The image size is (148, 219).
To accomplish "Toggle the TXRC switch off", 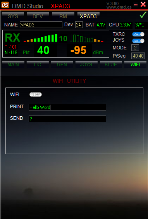I will (x=138, y=34).
